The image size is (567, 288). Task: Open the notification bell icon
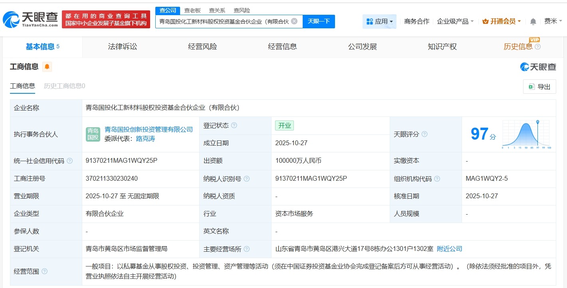click(533, 22)
